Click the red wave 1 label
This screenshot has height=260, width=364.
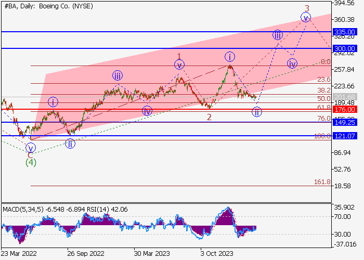(x=179, y=56)
